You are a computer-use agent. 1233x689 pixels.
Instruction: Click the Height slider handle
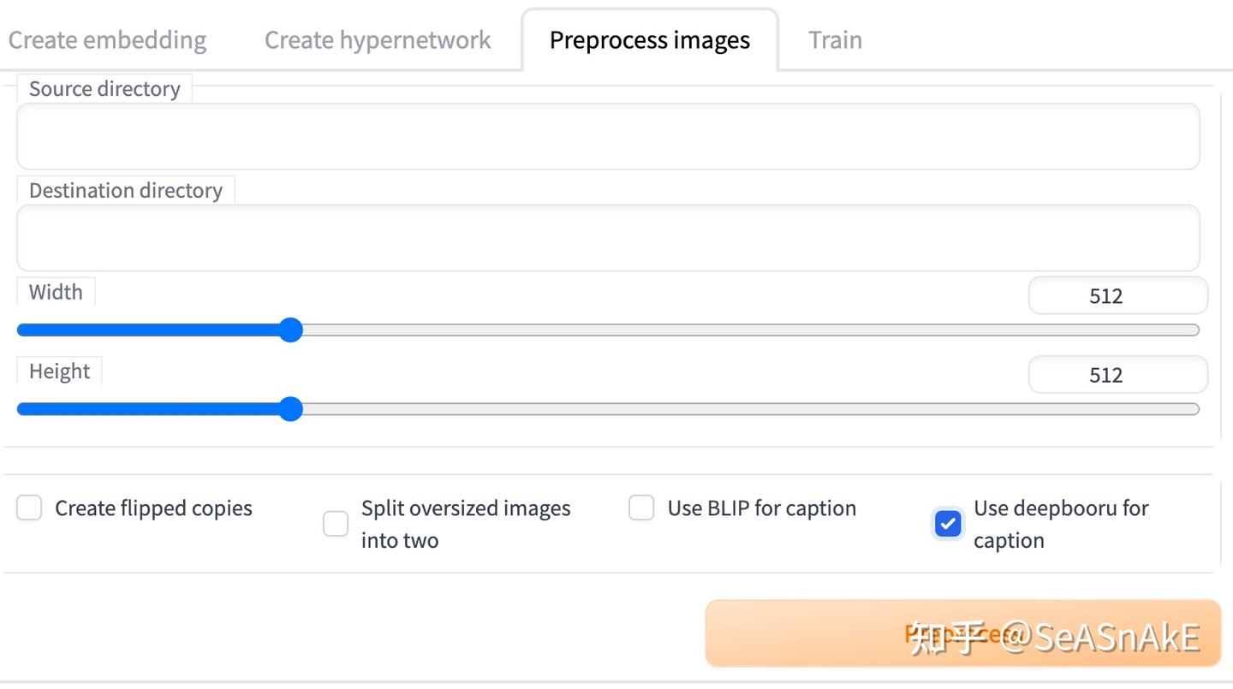click(291, 409)
